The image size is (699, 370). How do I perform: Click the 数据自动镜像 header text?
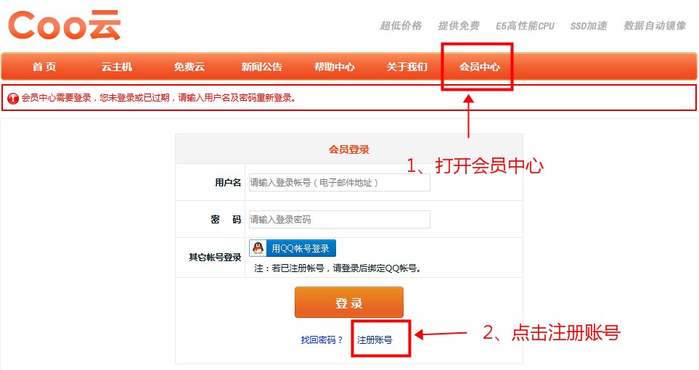pyautogui.click(x=655, y=25)
